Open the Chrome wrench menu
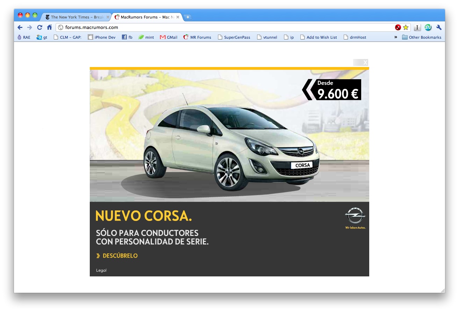The height and width of the screenshot is (312, 459). (439, 27)
